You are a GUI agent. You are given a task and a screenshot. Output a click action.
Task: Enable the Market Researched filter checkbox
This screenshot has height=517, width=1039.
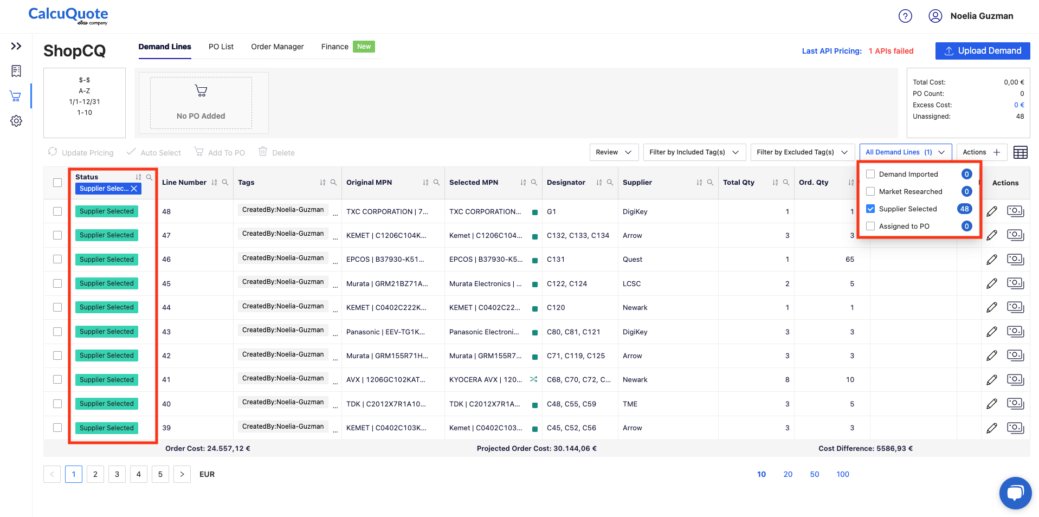(870, 191)
